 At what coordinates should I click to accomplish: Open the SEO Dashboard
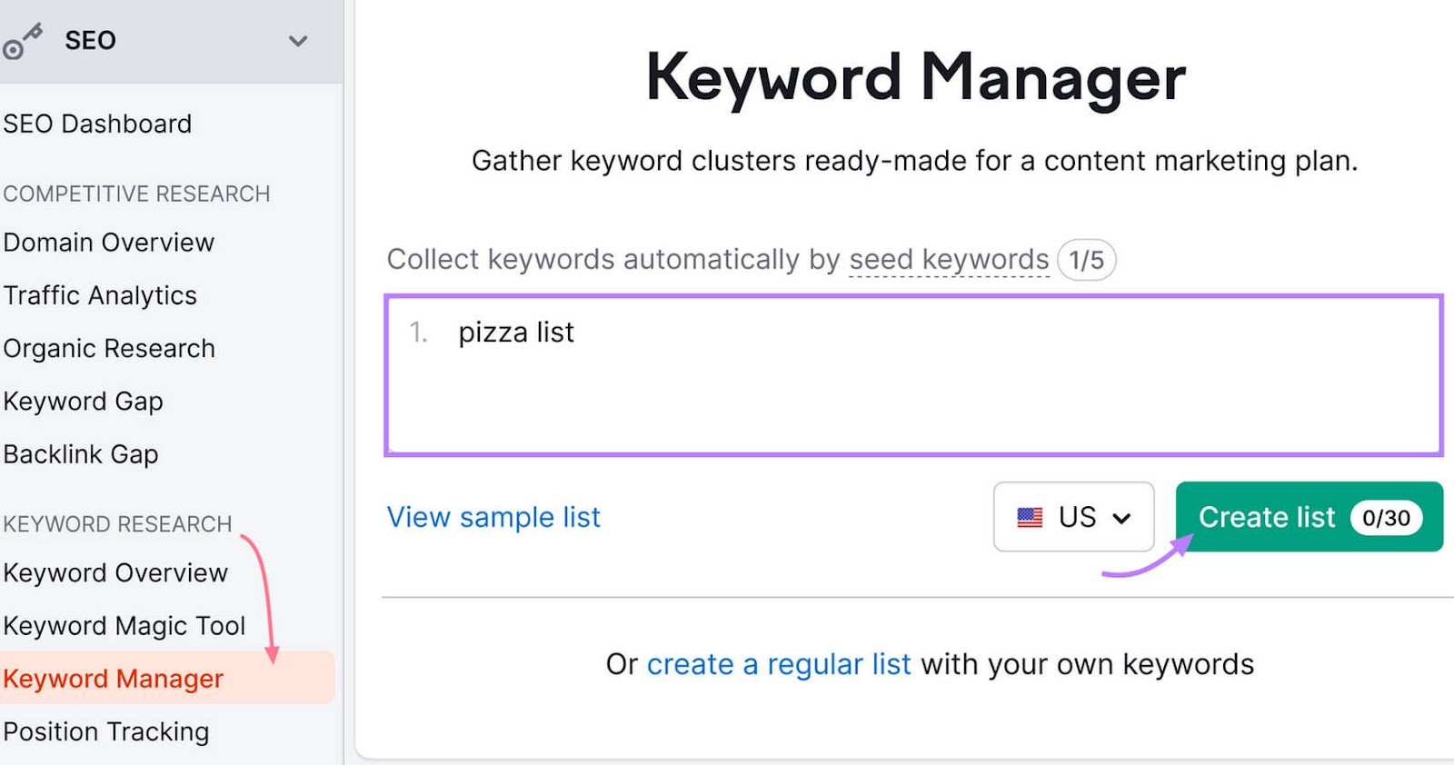tap(97, 124)
